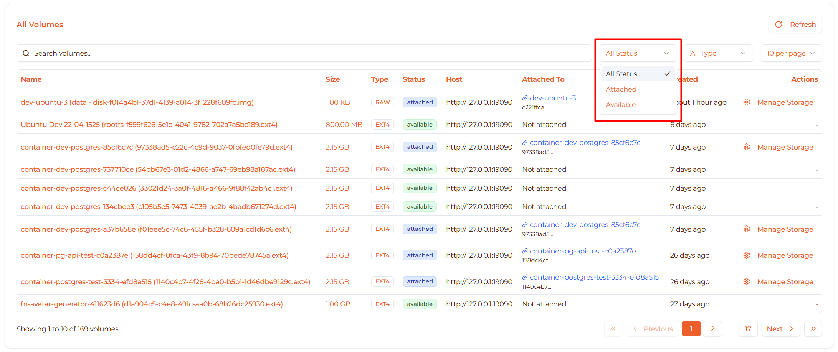Go to page 2 of volumes

pyautogui.click(x=712, y=329)
